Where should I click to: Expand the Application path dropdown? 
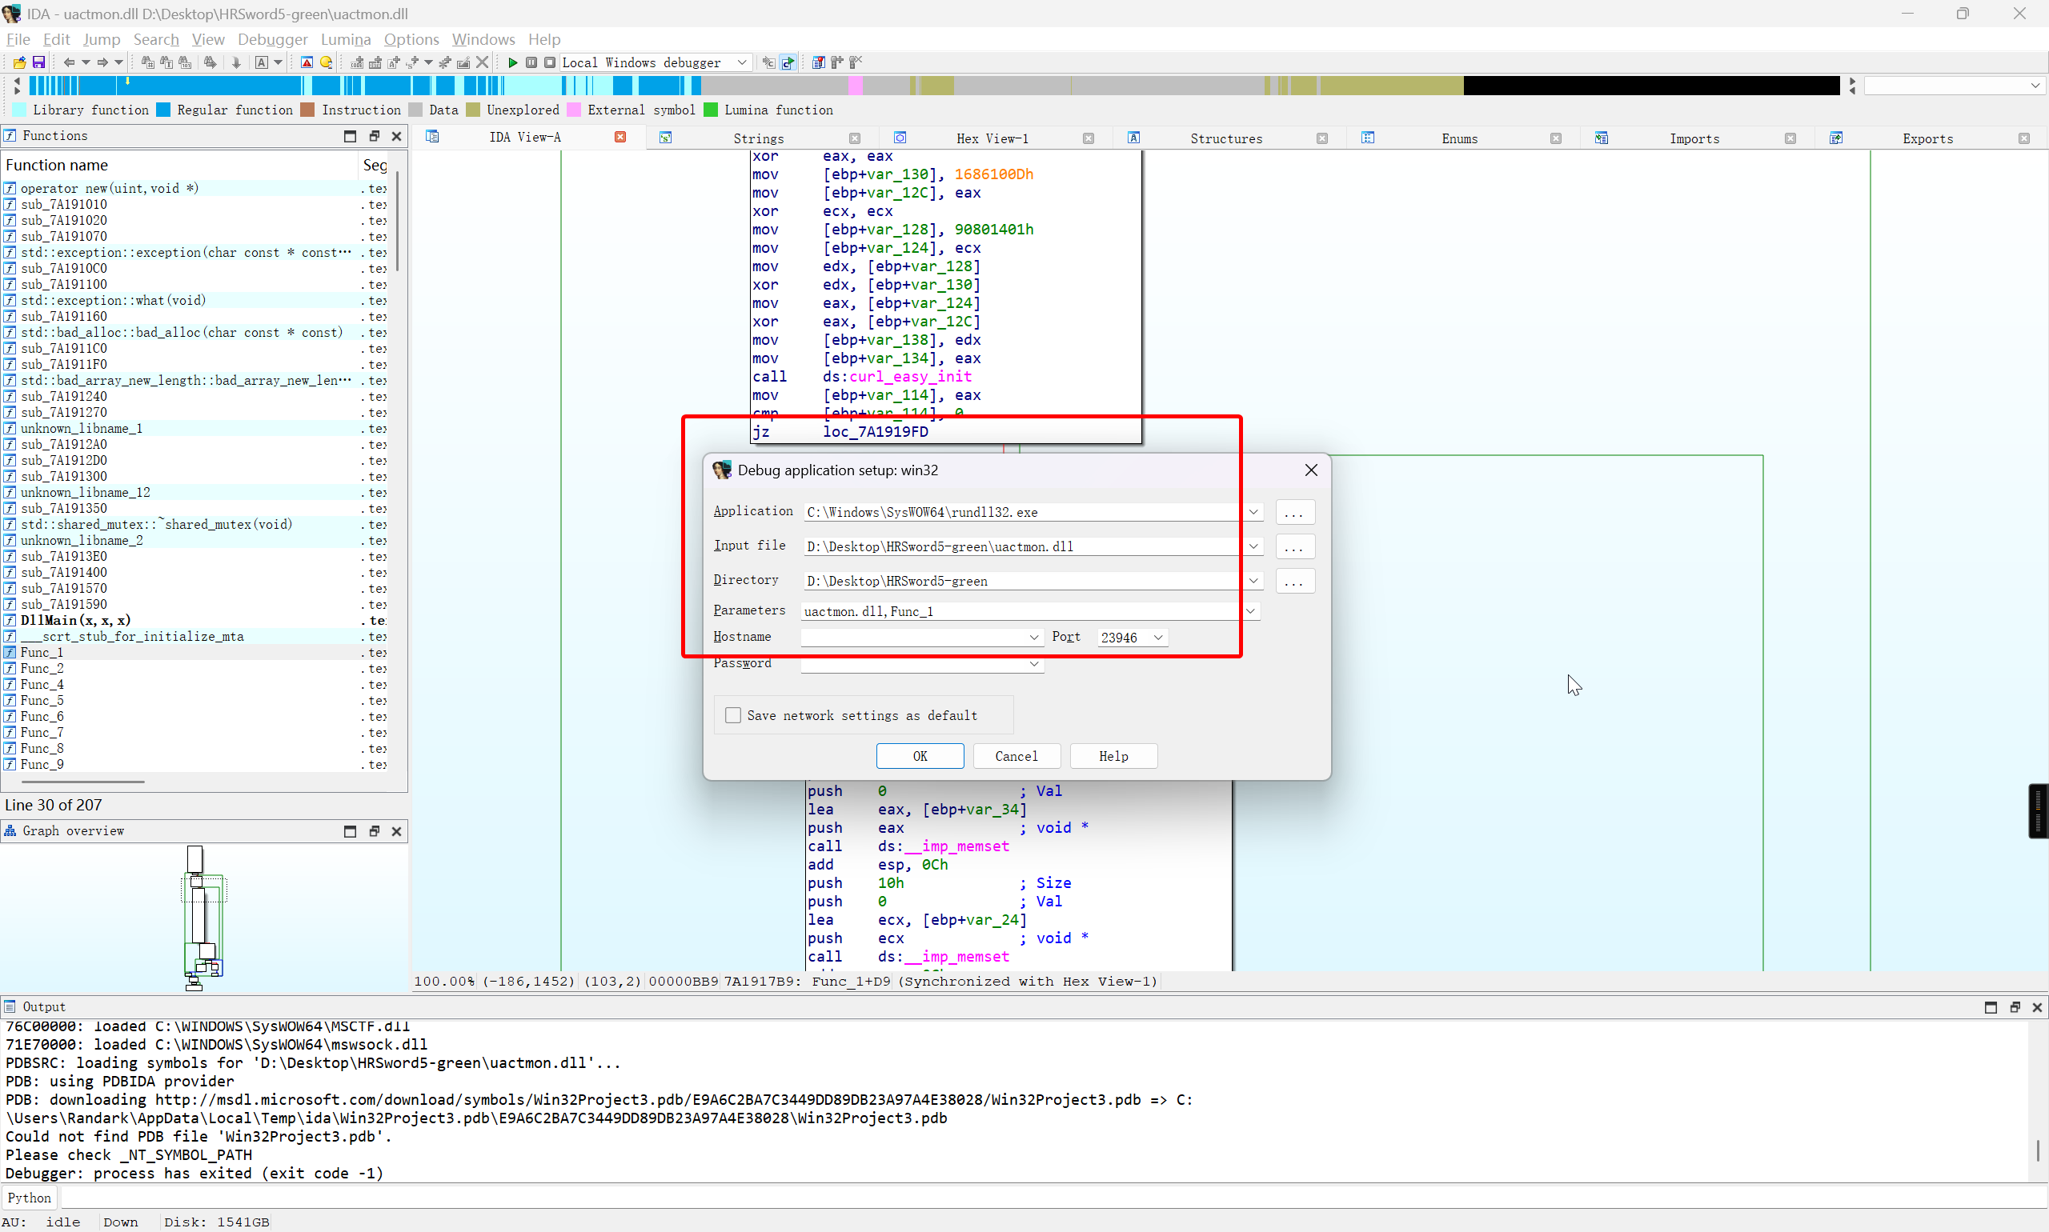click(1253, 512)
